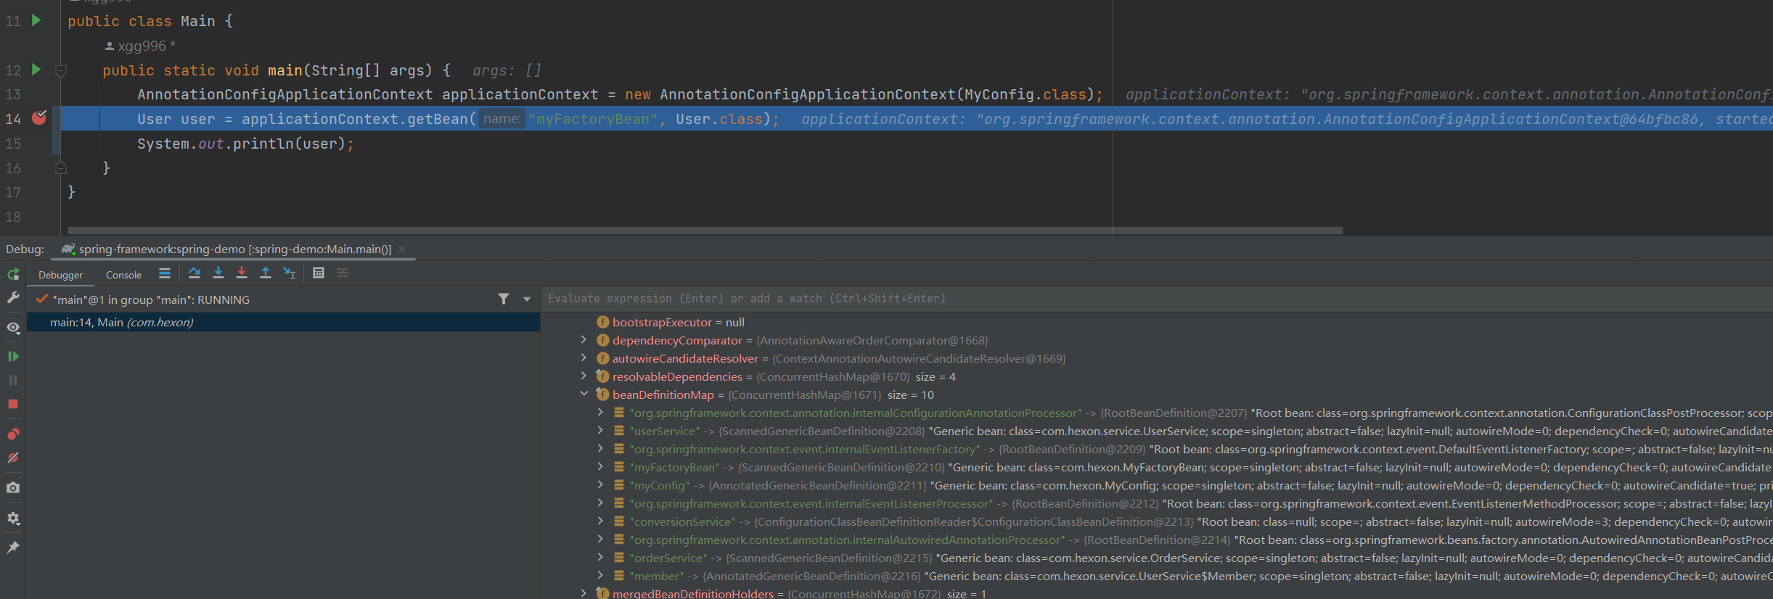Collapse the beanDefinitionMap node

[x=584, y=394]
